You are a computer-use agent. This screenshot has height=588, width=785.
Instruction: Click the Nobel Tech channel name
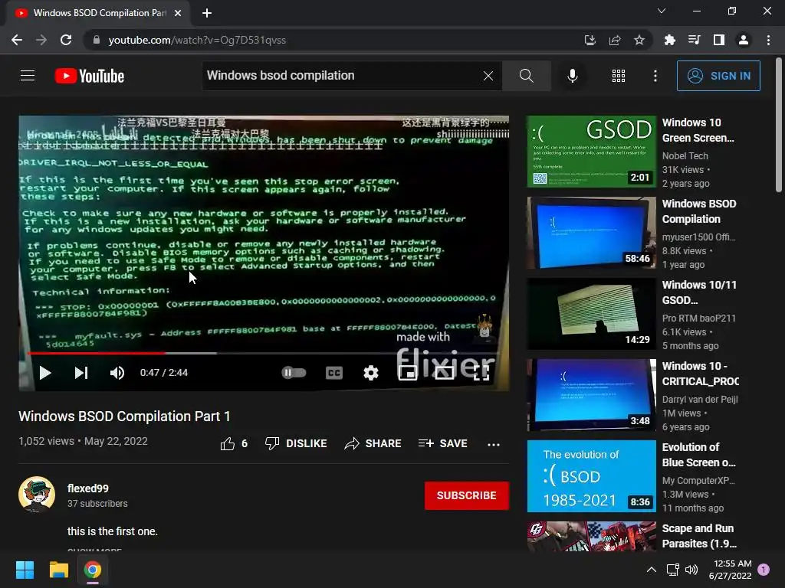tap(685, 156)
